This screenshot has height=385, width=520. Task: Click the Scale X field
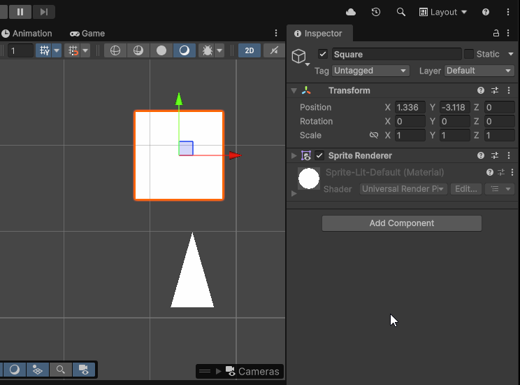pyautogui.click(x=410, y=135)
